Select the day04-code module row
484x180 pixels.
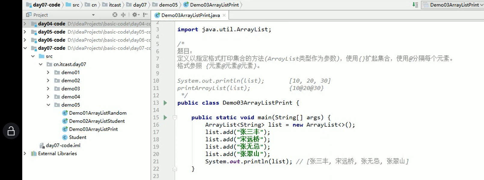pyautogui.click(x=87, y=24)
